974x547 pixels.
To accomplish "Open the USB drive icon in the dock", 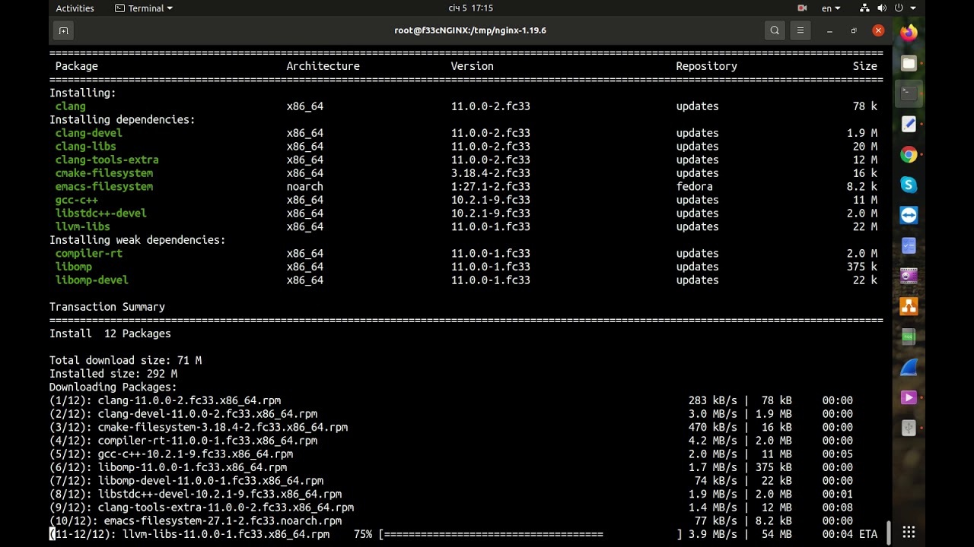I will point(909,428).
